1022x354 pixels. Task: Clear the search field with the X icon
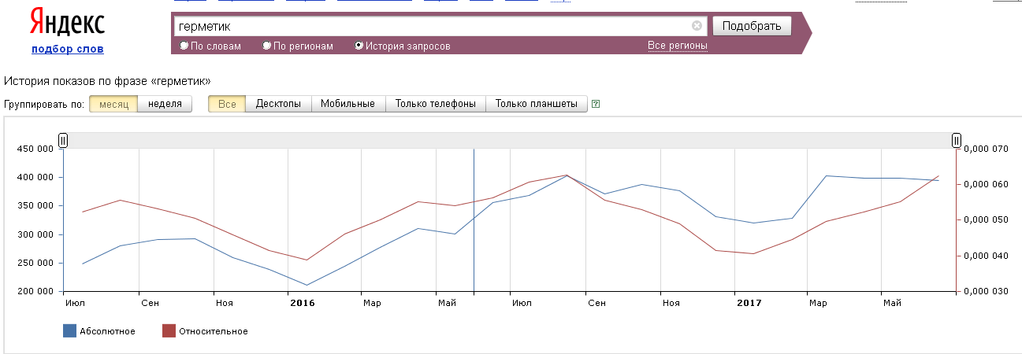coord(697,25)
